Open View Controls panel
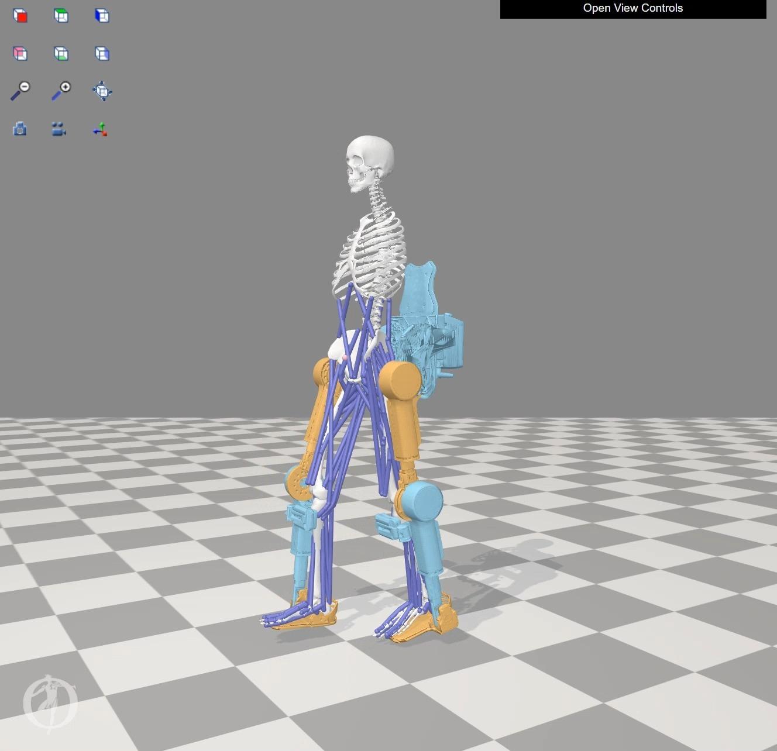Image resolution: width=777 pixels, height=751 pixels. pos(633,8)
